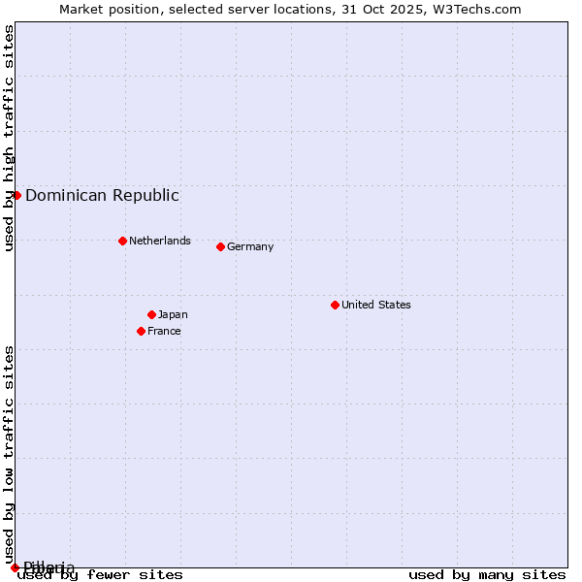Select the United States data point marker
The height and width of the screenshot is (582, 582).
[x=335, y=305]
